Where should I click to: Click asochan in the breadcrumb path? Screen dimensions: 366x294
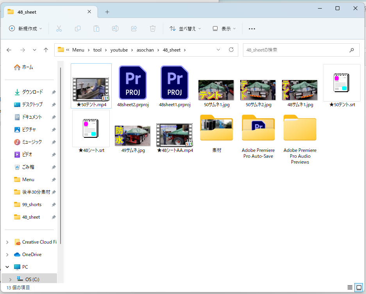click(x=145, y=50)
